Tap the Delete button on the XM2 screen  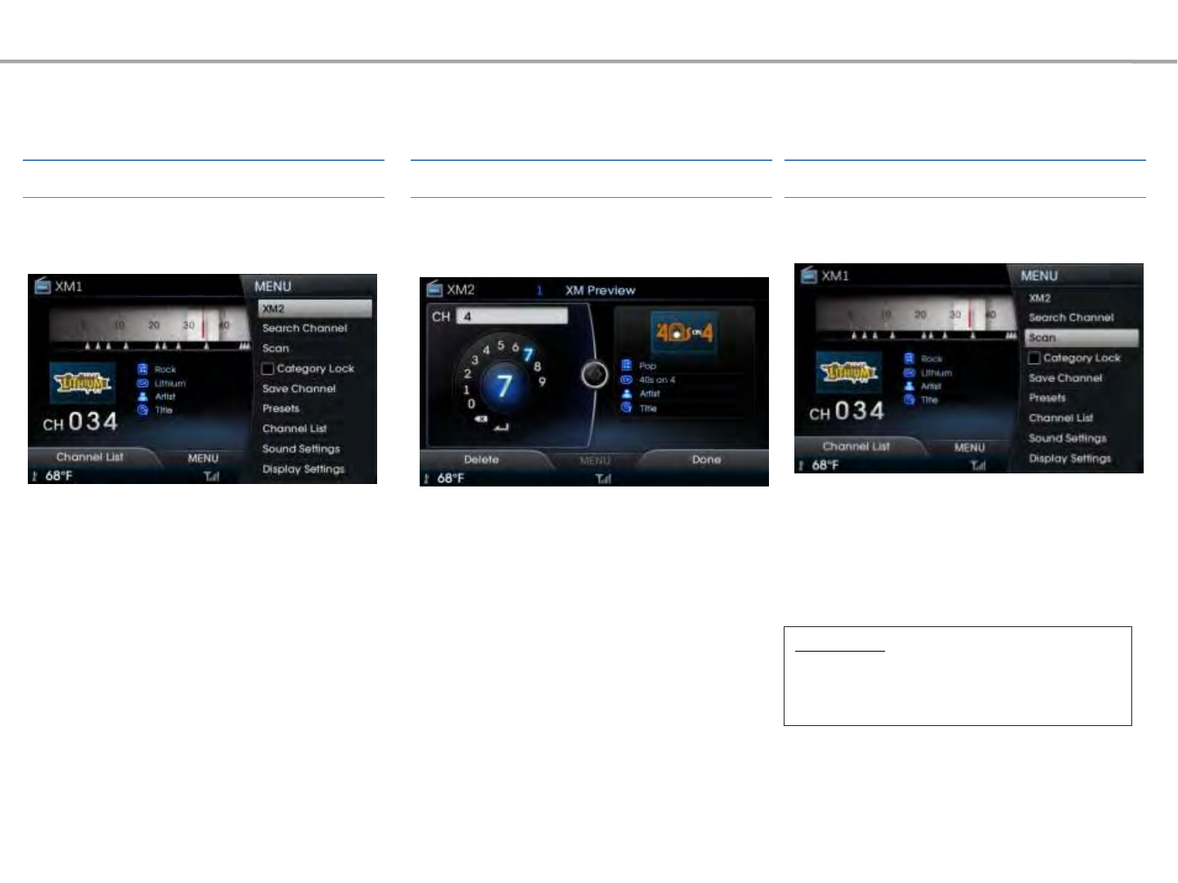click(x=481, y=459)
